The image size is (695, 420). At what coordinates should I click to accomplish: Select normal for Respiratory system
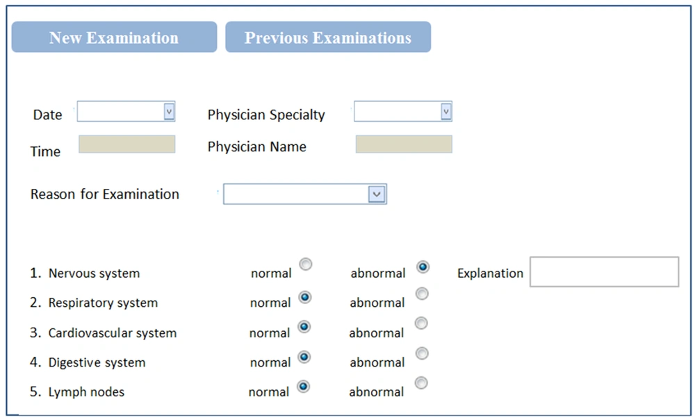304,296
